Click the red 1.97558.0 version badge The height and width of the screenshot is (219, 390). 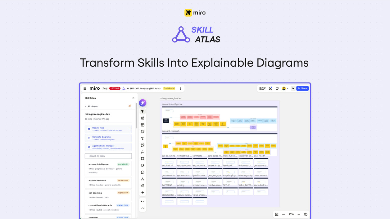(x=115, y=88)
